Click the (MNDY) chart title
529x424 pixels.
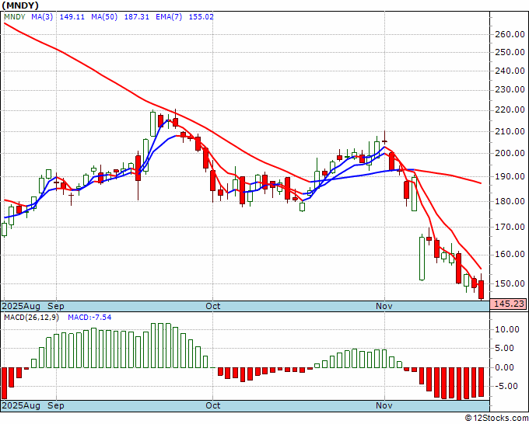(x=20, y=5)
